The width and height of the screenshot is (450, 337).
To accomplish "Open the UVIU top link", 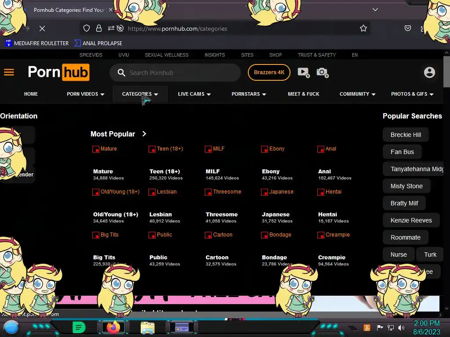I will (123, 55).
